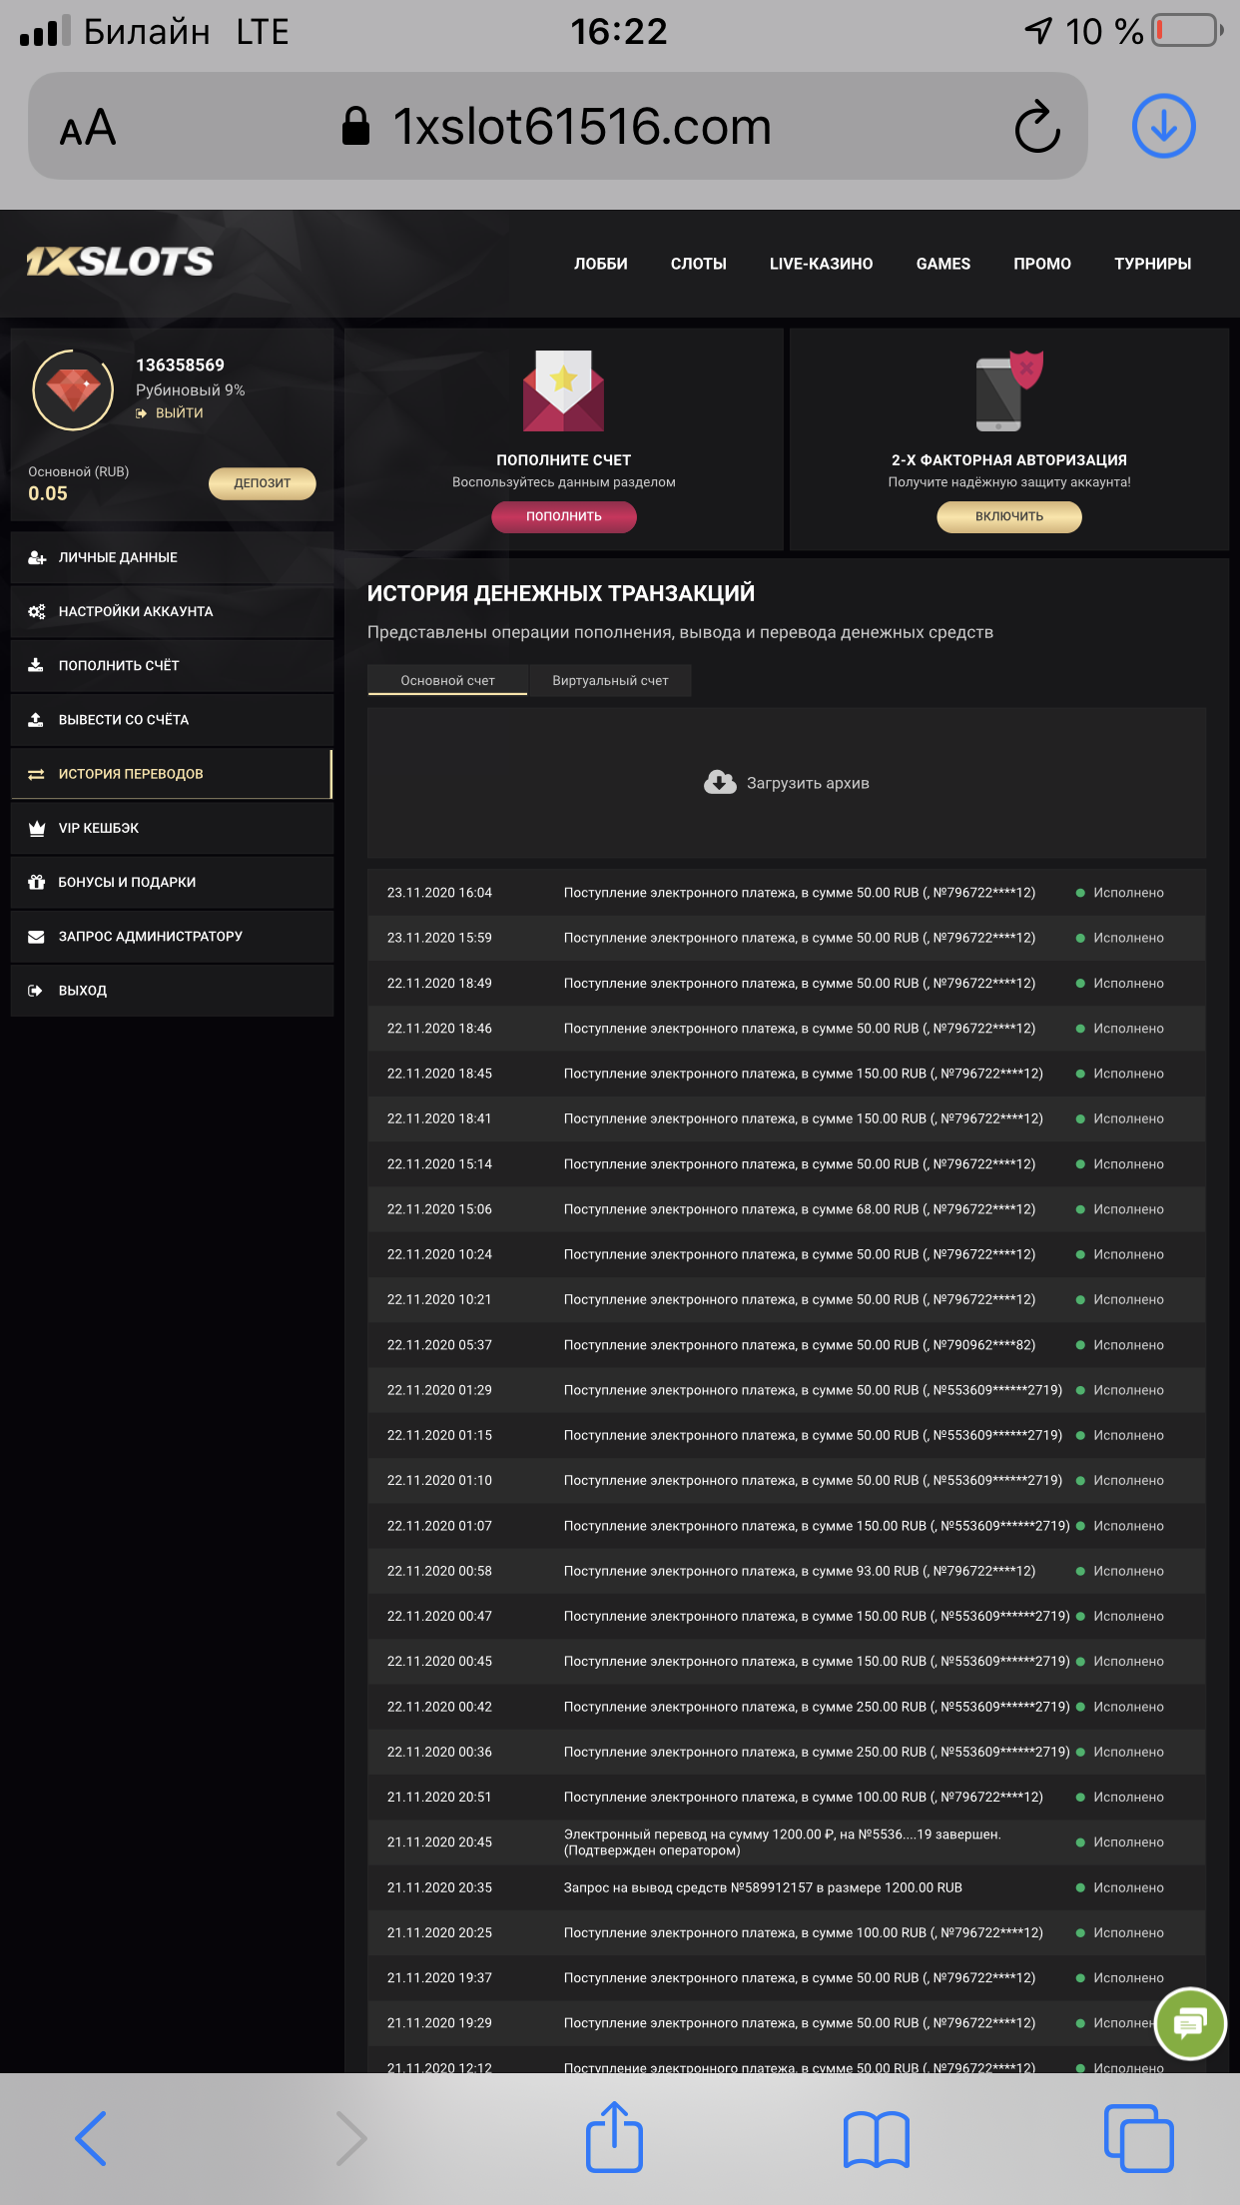Open the AA reader text-size menu
Image resolution: width=1240 pixels, height=2205 pixels.
(x=88, y=128)
